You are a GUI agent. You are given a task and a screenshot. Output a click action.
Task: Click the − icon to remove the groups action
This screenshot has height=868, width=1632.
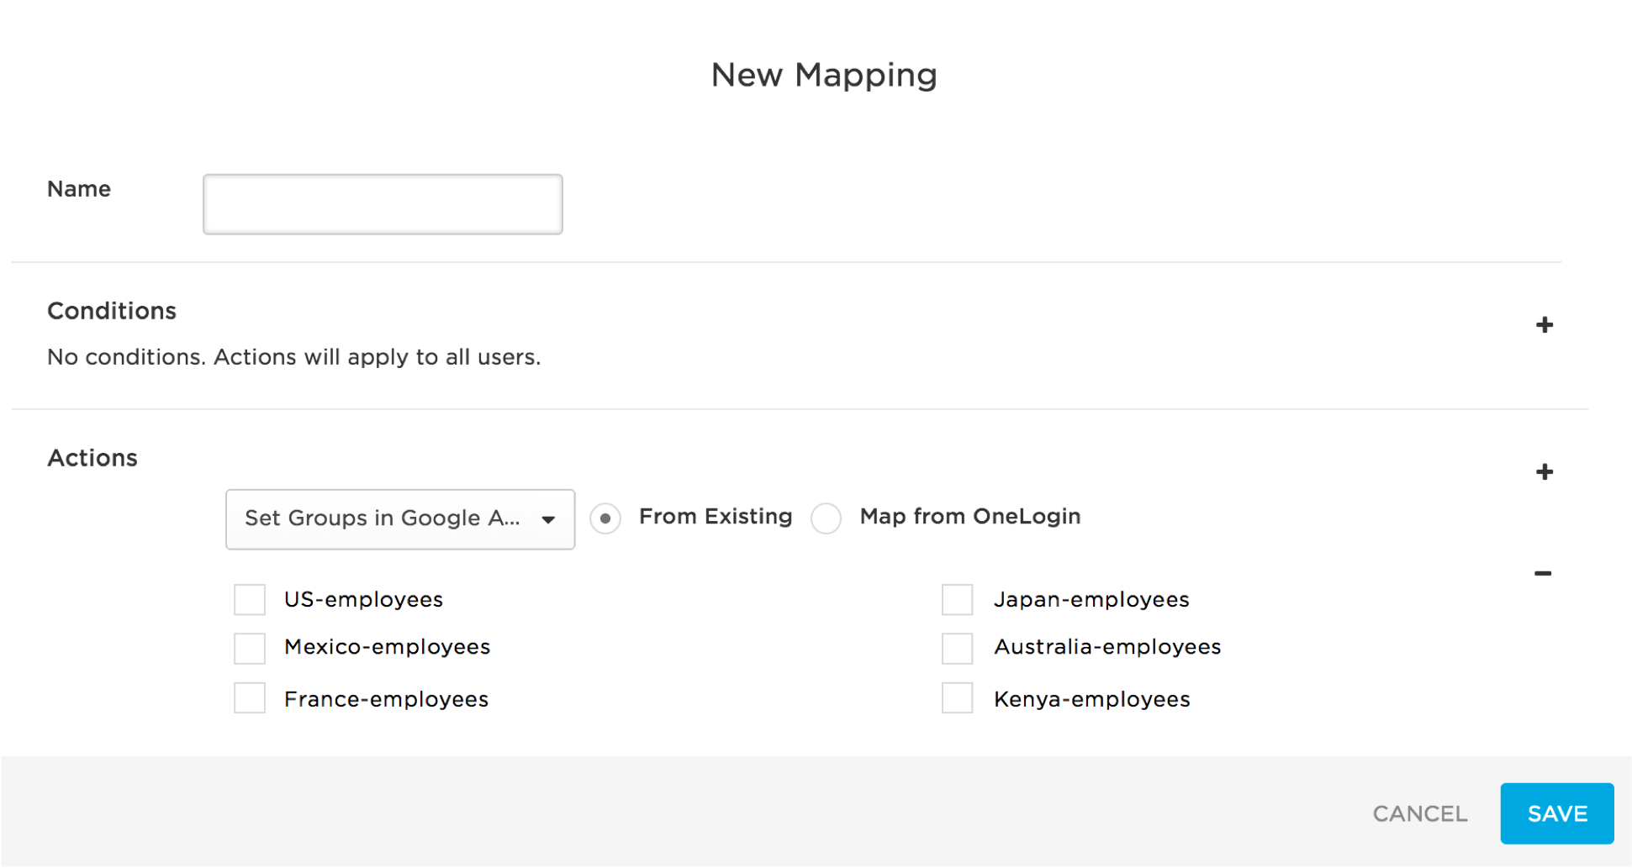pyautogui.click(x=1544, y=572)
